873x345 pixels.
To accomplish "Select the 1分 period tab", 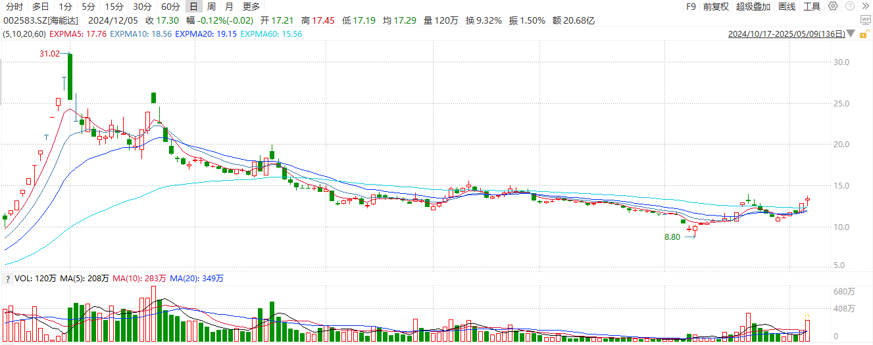I will tap(66, 7).
